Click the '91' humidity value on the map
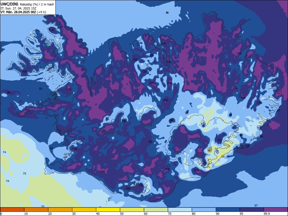The image size is (288, 216). [167, 13]
